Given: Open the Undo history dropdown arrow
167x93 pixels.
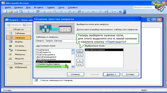Looking at the screenshot, I should click(x=65, y=12).
